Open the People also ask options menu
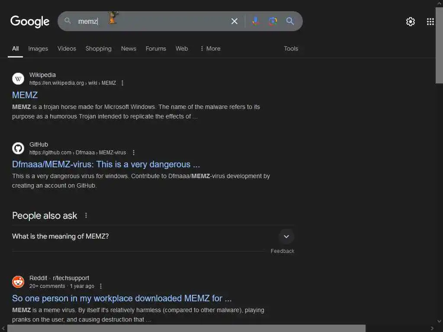Viewport: 443px width, 332px height. tap(86, 216)
